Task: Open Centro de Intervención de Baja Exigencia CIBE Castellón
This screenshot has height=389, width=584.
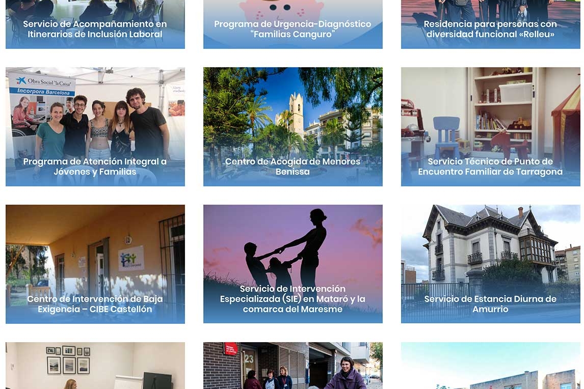Action: click(95, 304)
